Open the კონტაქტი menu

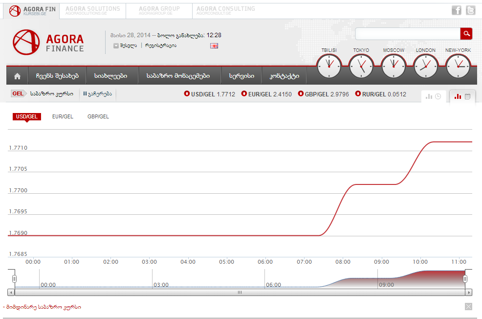pos(284,76)
